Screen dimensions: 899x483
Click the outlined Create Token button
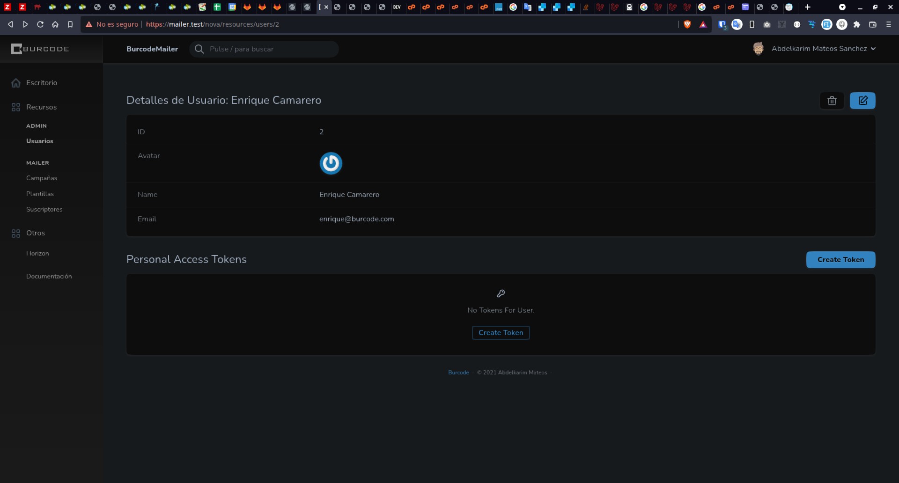click(x=501, y=333)
